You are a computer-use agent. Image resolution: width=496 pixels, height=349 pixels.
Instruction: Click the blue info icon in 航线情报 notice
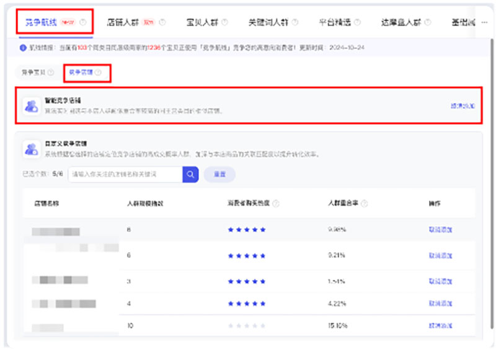23,48
